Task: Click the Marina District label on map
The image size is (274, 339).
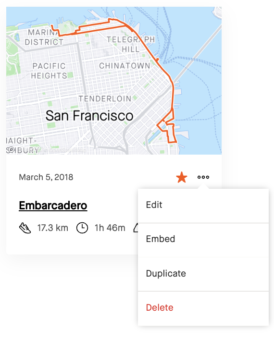Action: click(44, 37)
